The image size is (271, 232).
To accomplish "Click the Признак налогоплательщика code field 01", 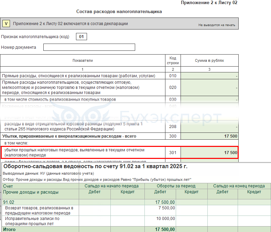I will [82, 37].
